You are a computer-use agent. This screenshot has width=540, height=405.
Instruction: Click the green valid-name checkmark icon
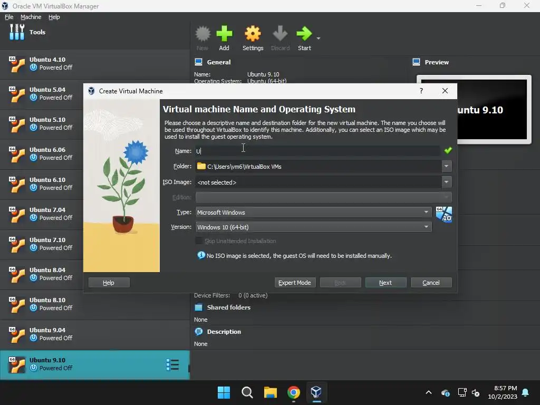coord(448,150)
